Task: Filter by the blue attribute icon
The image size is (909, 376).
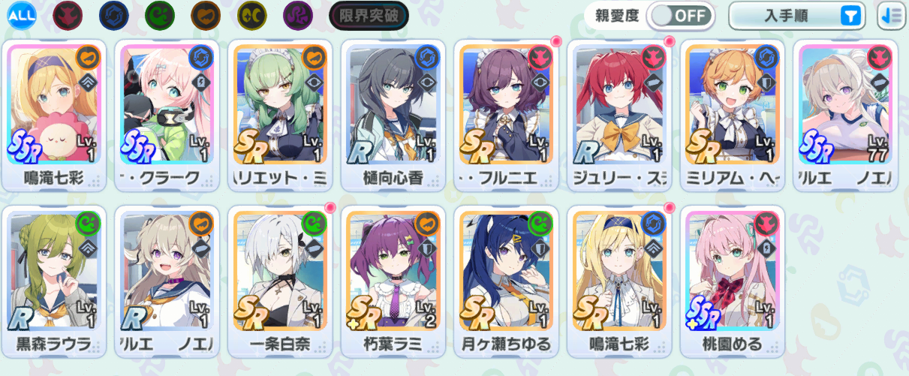Action: (x=113, y=14)
